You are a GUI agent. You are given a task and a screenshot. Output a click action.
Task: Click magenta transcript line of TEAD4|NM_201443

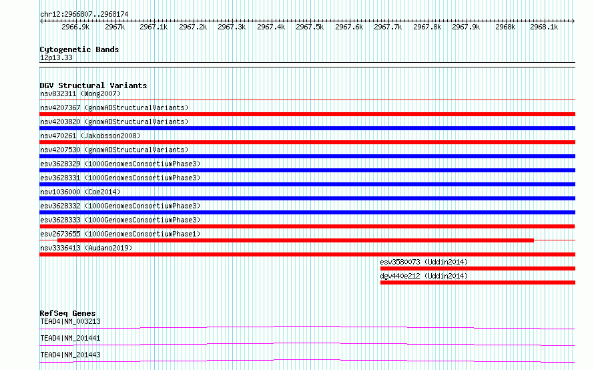pos(307,361)
